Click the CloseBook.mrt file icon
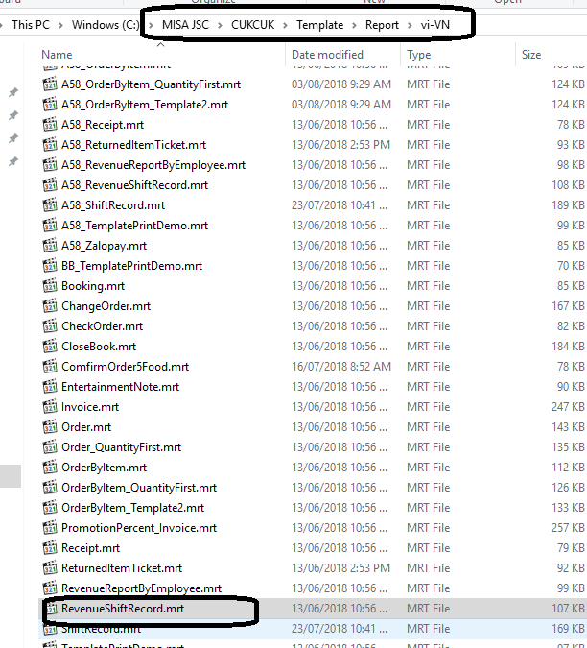Image resolution: width=587 pixels, height=648 pixels. [x=50, y=346]
